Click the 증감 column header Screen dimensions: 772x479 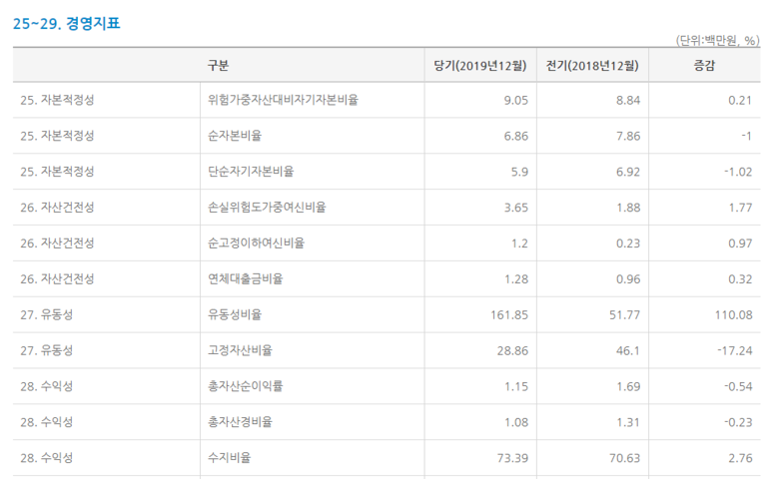[704, 66]
